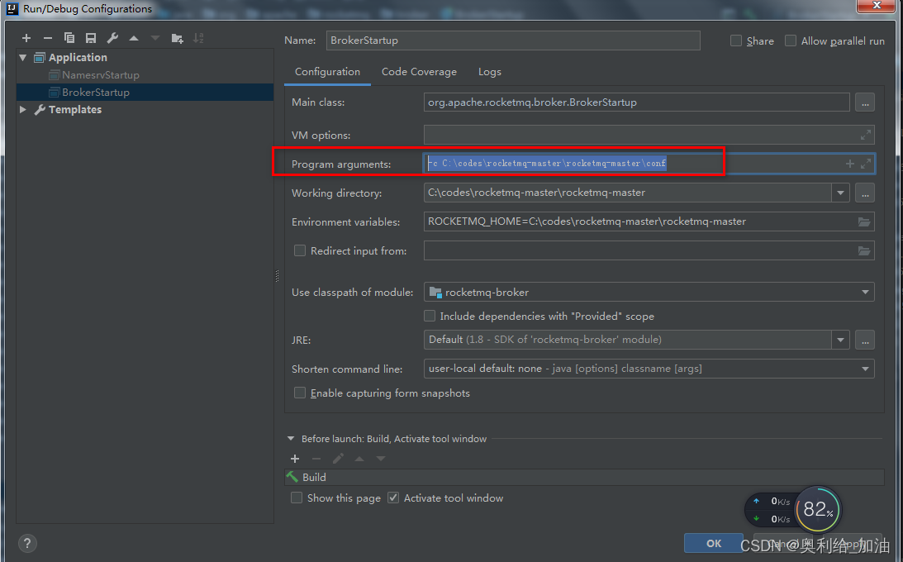Insert macro plus in Program arguments
Image resolution: width=903 pixels, height=562 pixels.
click(x=849, y=164)
